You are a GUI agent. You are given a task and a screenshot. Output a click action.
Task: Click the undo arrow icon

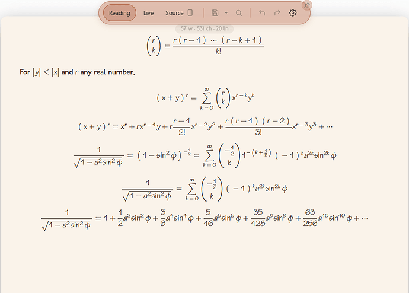pos(262,13)
